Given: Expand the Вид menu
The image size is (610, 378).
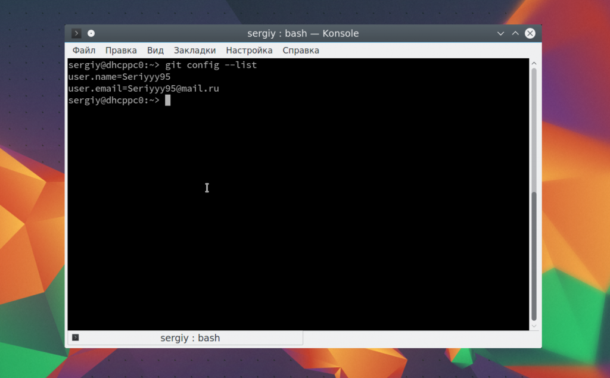Looking at the screenshot, I should [x=155, y=51].
